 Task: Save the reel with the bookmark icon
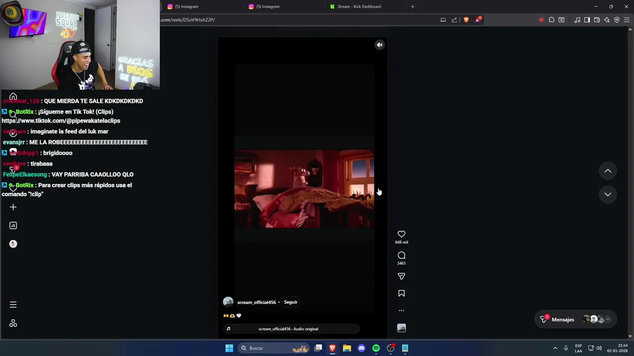[x=401, y=293]
